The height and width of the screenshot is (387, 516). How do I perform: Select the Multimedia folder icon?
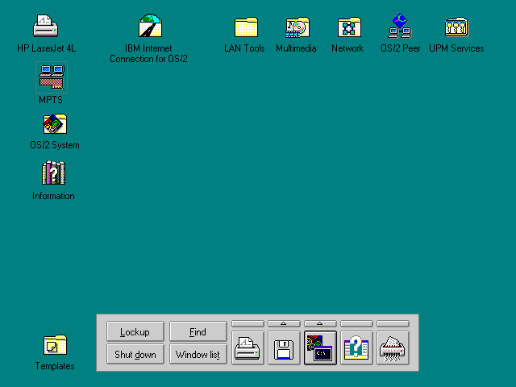click(x=298, y=27)
